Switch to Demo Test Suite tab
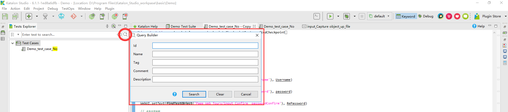The width and height of the screenshot is (508, 112). tap(181, 27)
